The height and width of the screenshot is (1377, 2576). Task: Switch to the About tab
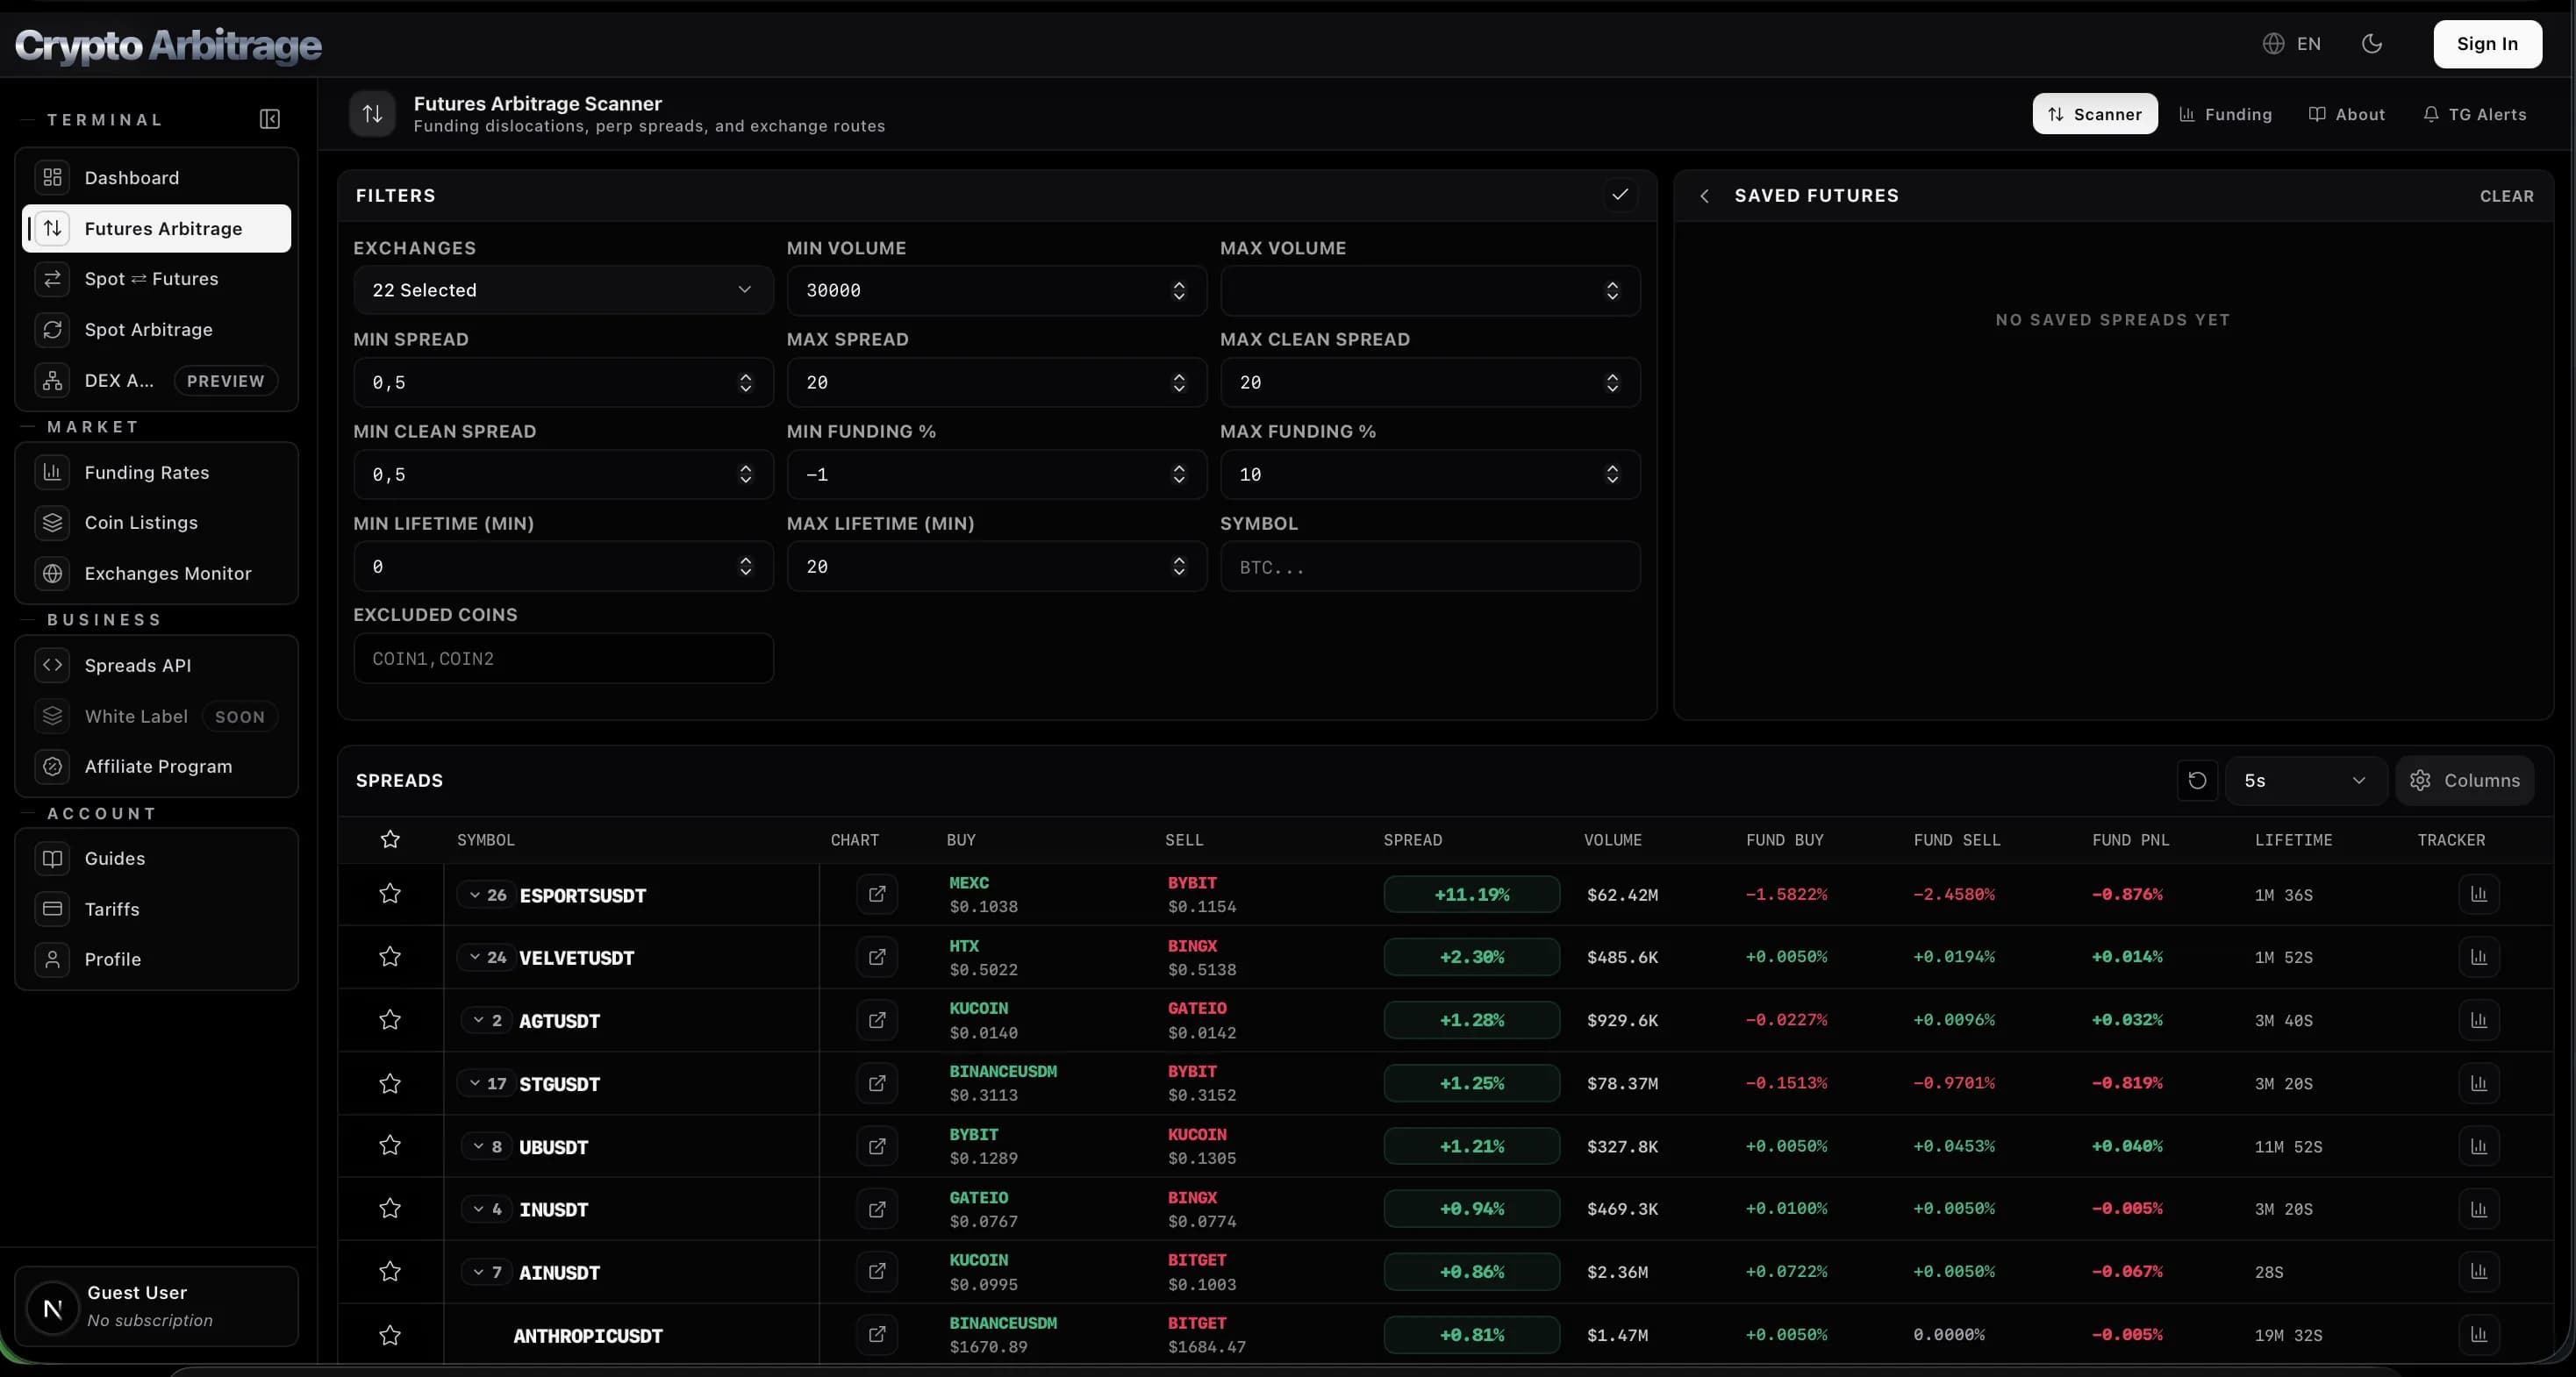[x=2346, y=114]
